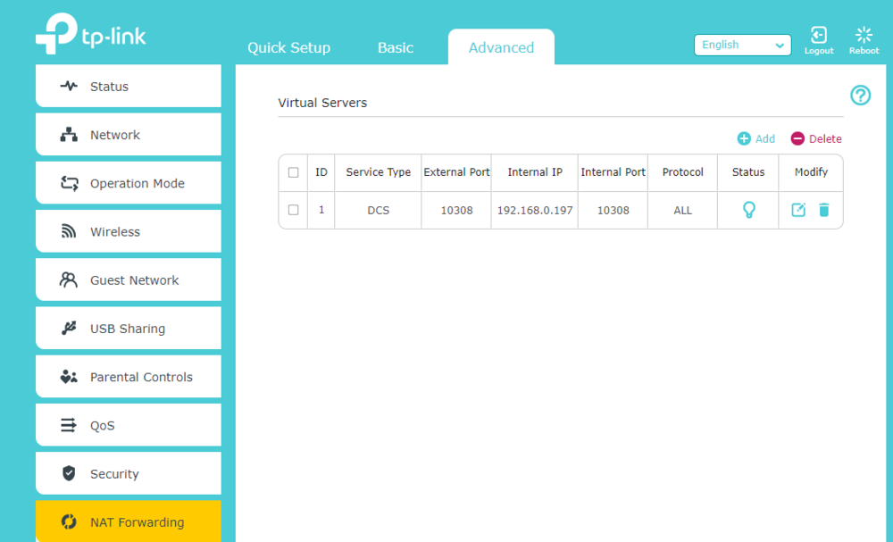This screenshot has width=893, height=542.
Task: Click the Protocol column header
Action: coord(682,172)
